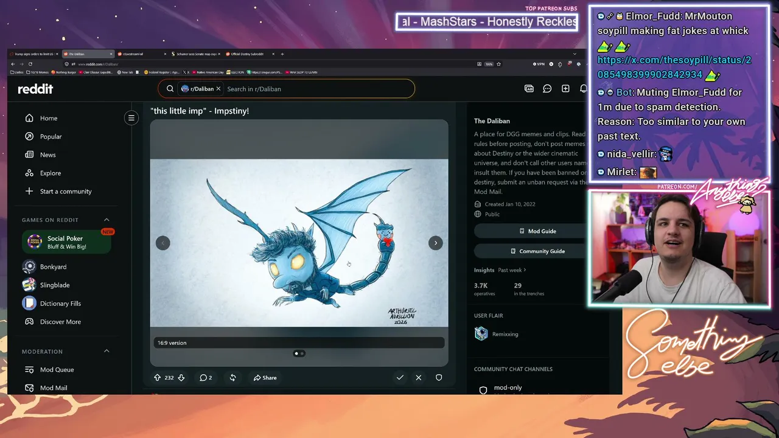
Task: Open the Social Poker game promo
Action: 66,242
